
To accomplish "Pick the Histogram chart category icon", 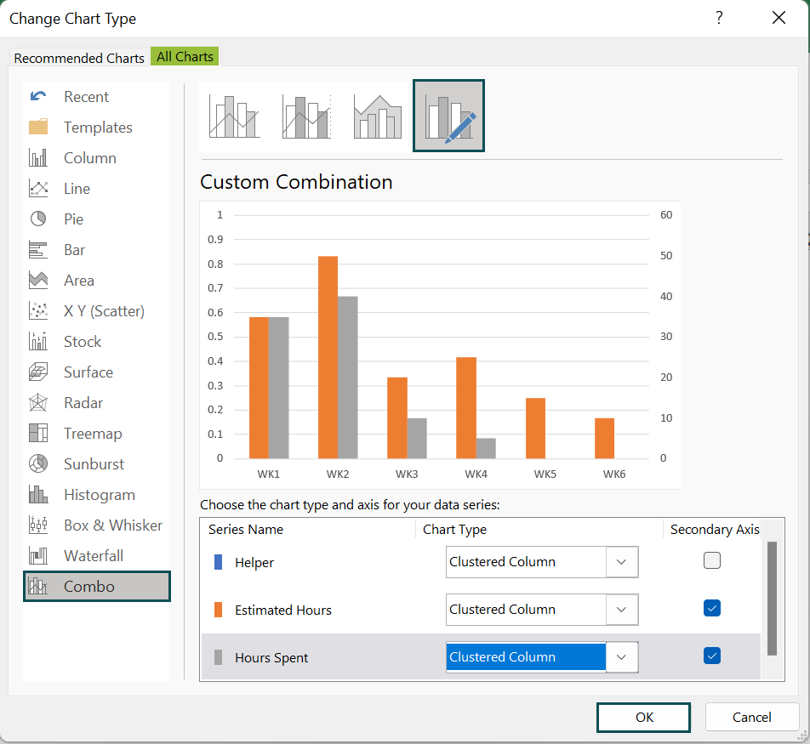I will [x=38, y=494].
